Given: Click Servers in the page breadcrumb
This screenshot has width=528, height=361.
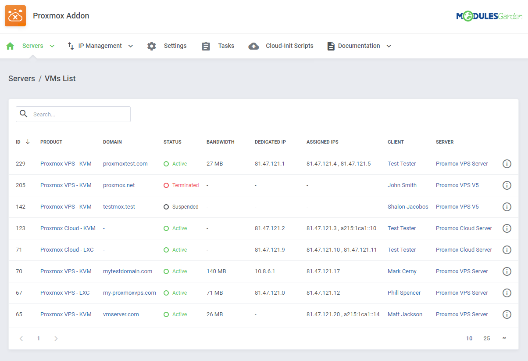Looking at the screenshot, I should (21, 79).
